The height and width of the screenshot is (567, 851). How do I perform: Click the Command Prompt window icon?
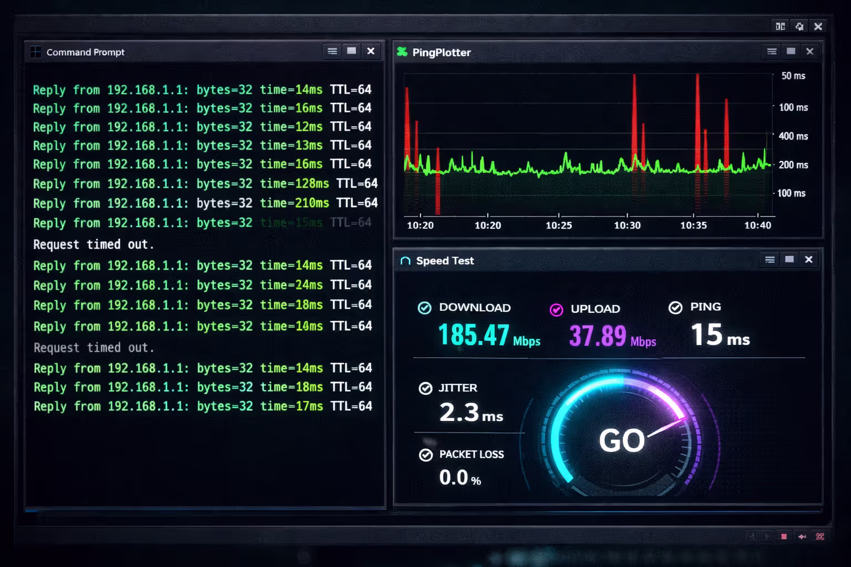pyautogui.click(x=35, y=51)
